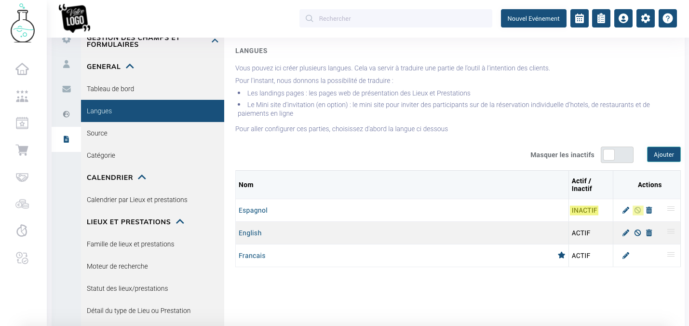The image size is (689, 326).
Task: Collapse the CALENDRIER section chevron
Action: 142,177
